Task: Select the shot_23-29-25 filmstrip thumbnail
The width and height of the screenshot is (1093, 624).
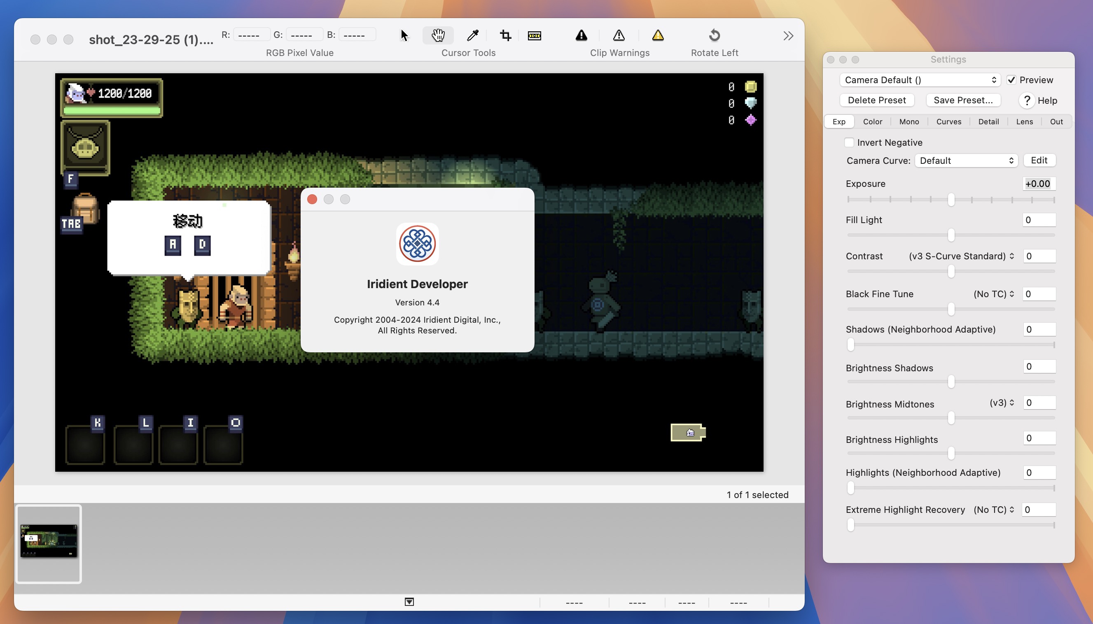Action: click(x=49, y=544)
